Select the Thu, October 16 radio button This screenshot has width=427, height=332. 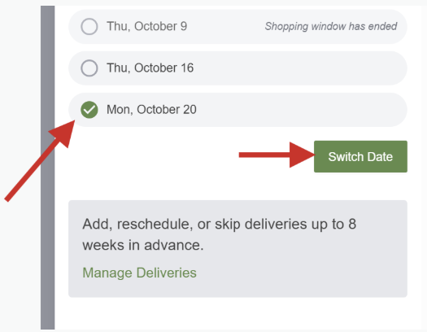coord(89,68)
